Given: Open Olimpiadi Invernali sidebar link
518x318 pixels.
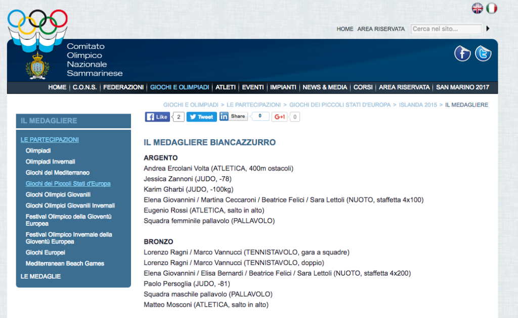Looking at the screenshot, I should [x=50, y=162].
